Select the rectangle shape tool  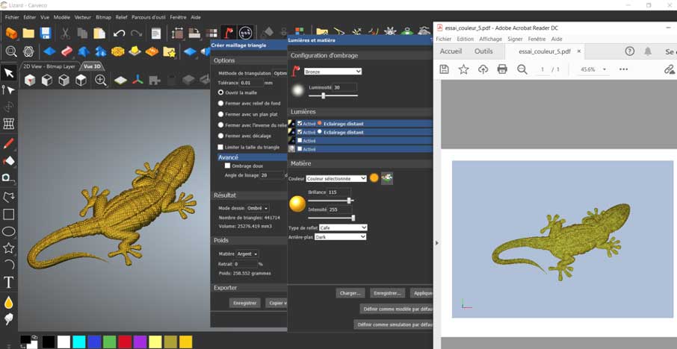coord(9,214)
